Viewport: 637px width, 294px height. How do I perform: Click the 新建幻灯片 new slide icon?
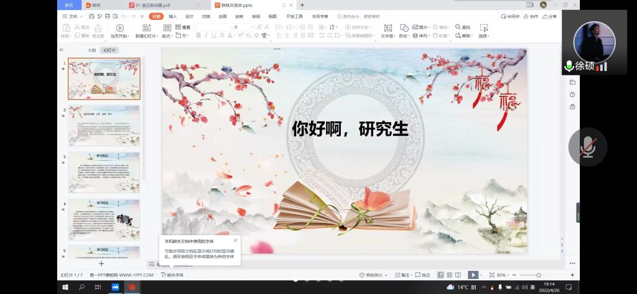click(x=146, y=28)
